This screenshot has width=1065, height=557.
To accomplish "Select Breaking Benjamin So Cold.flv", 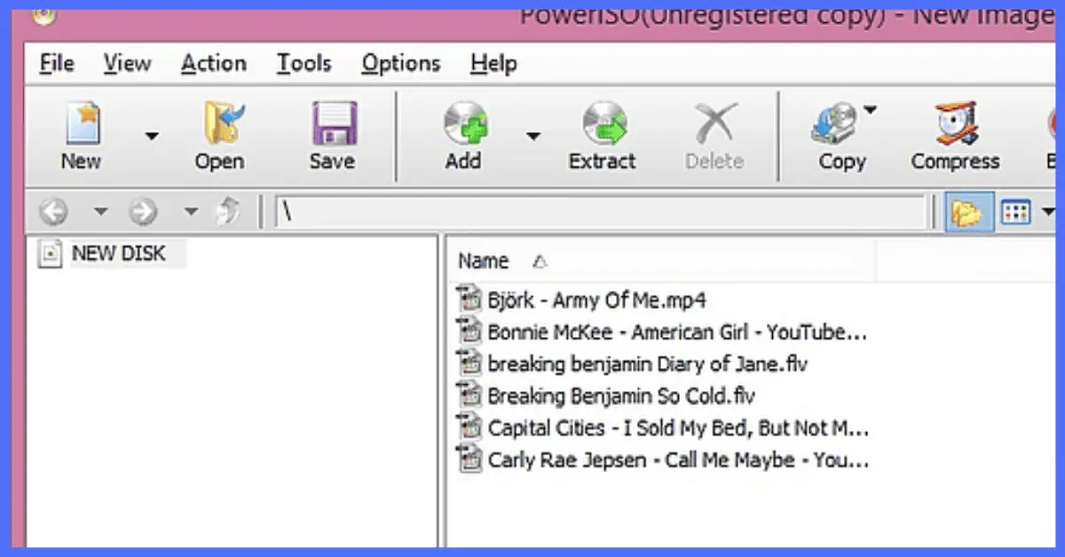I will click(621, 396).
